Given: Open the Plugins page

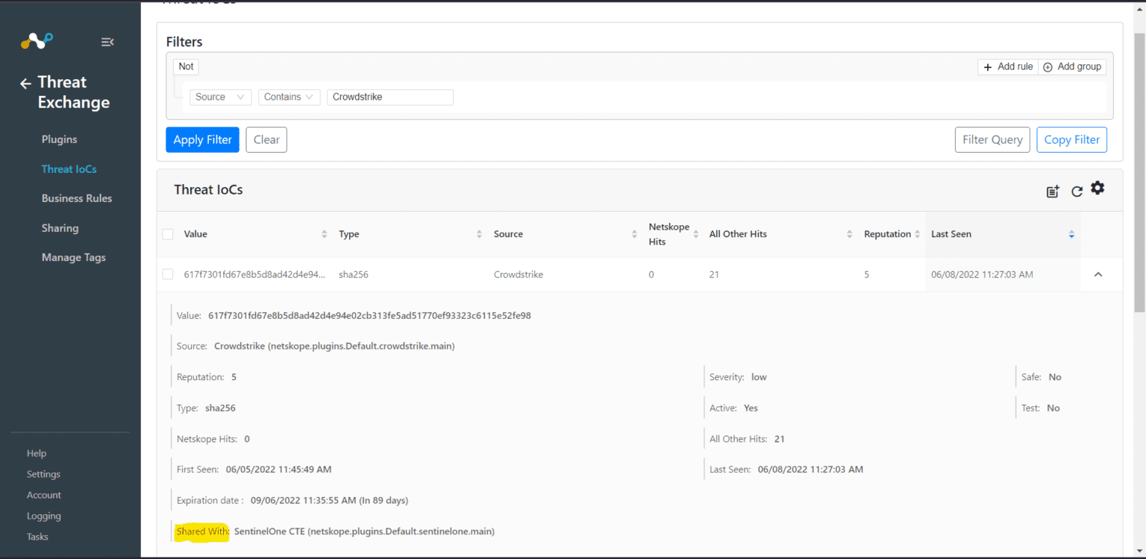Looking at the screenshot, I should pyautogui.click(x=59, y=139).
